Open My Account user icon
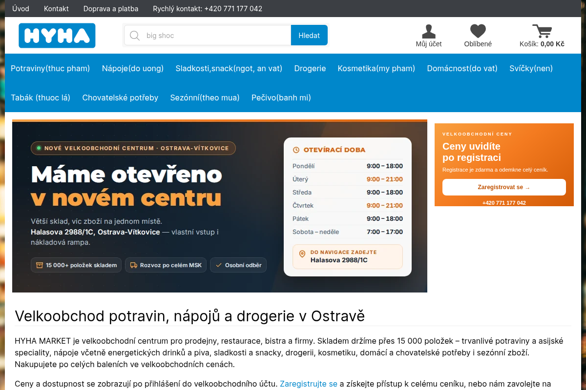The height and width of the screenshot is (390, 586). click(x=429, y=31)
